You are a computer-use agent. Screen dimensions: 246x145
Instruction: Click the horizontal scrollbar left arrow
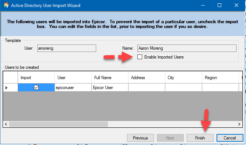(x=6, y=124)
